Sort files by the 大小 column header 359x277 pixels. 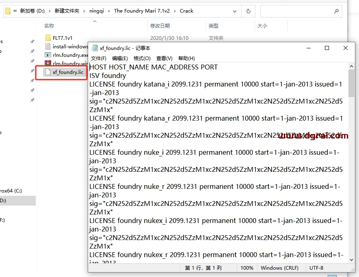tap(262, 26)
